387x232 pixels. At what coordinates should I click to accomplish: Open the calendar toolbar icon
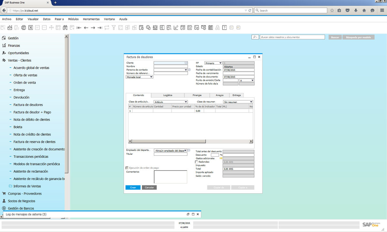pos(211,27)
